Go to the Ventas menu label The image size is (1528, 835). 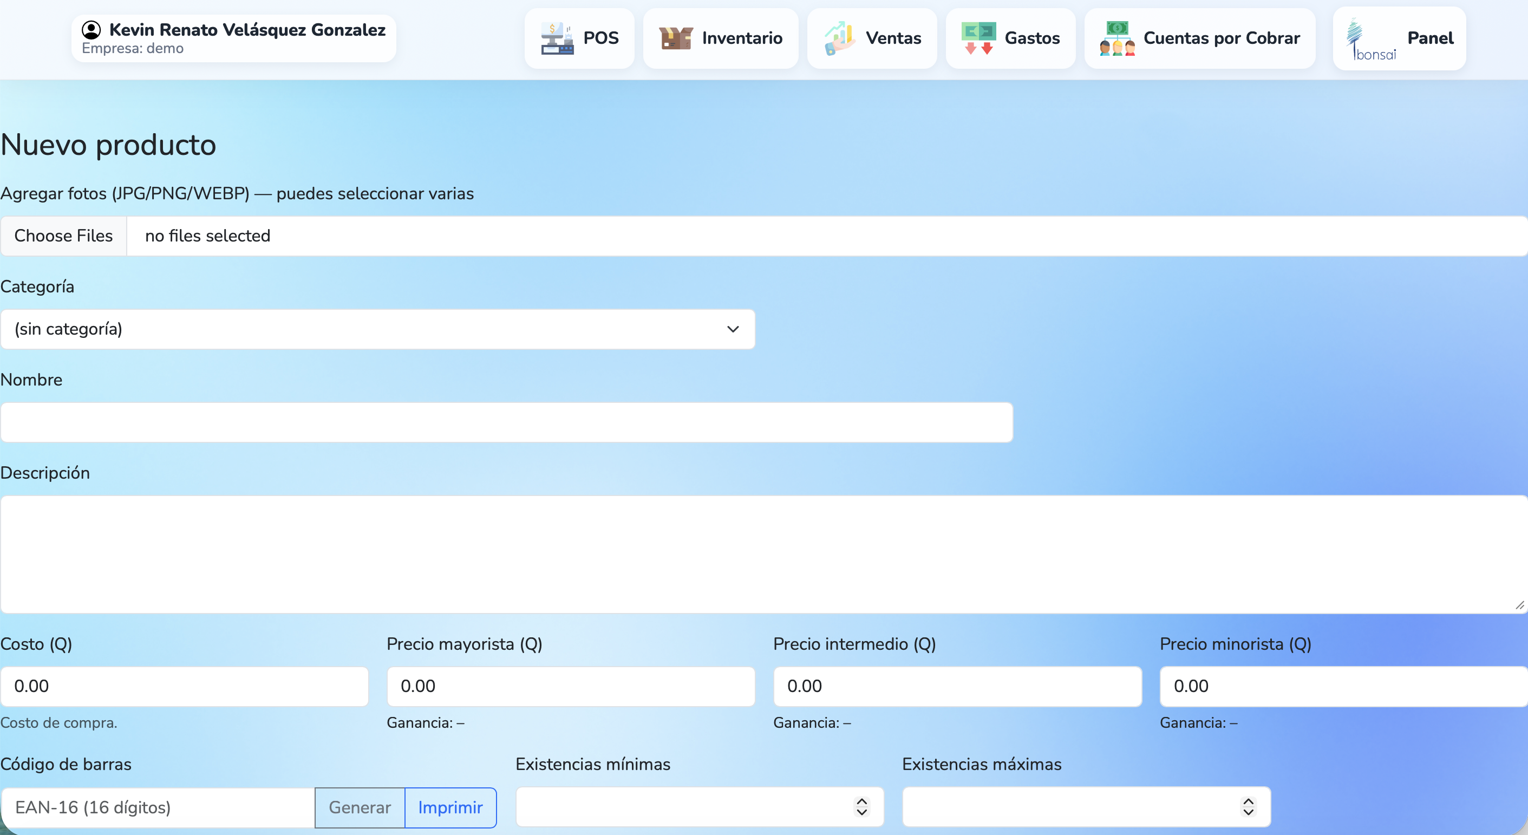coord(893,38)
